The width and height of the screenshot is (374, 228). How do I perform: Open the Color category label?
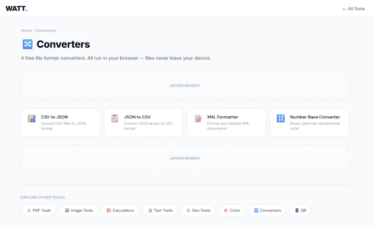click(x=235, y=210)
